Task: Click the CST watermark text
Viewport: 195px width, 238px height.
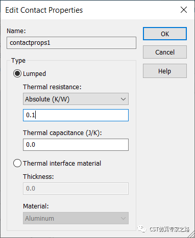Action: click(169, 229)
